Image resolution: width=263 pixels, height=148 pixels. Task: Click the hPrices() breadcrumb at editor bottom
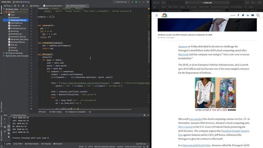(42, 112)
